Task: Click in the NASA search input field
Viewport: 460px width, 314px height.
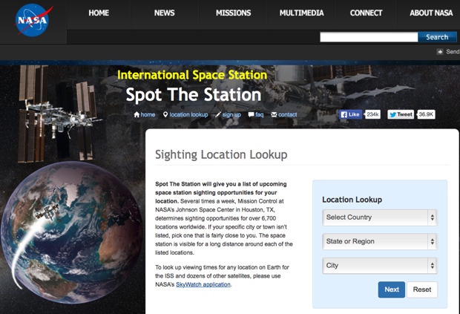Action: point(369,37)
